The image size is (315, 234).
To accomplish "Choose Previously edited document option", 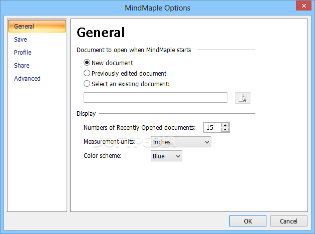I will 87,73.
